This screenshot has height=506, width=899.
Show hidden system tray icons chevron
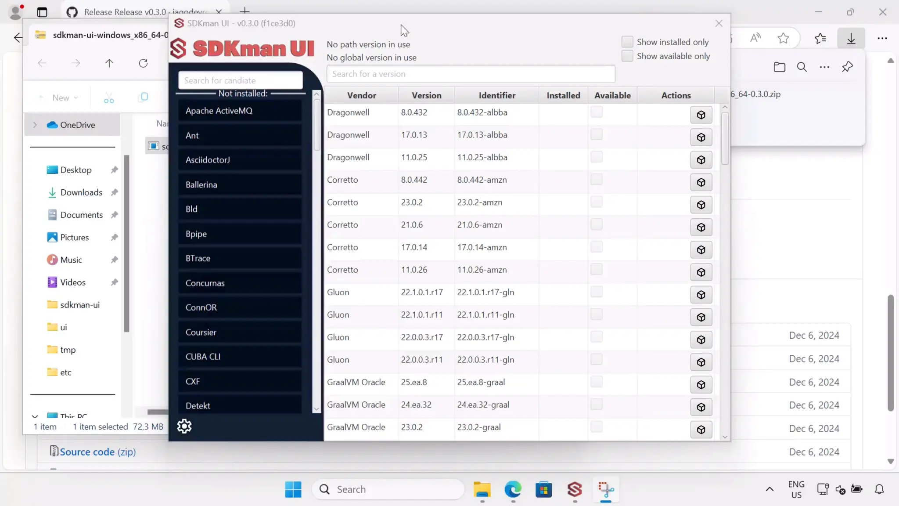point(770,489)
